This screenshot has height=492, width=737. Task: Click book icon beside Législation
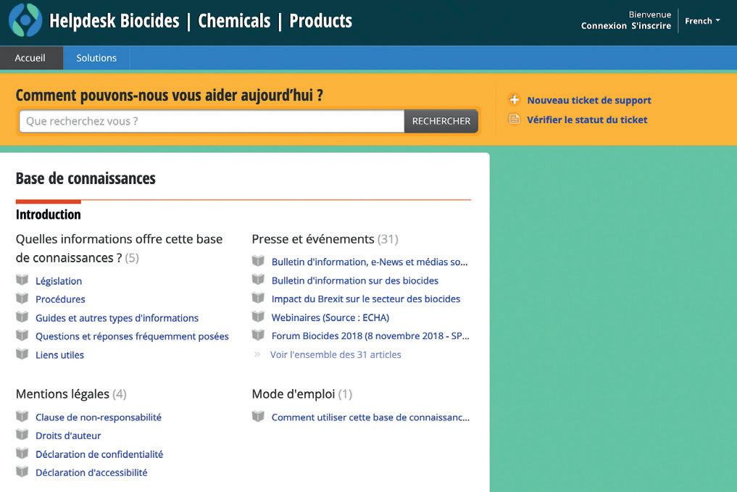(22, 280)
